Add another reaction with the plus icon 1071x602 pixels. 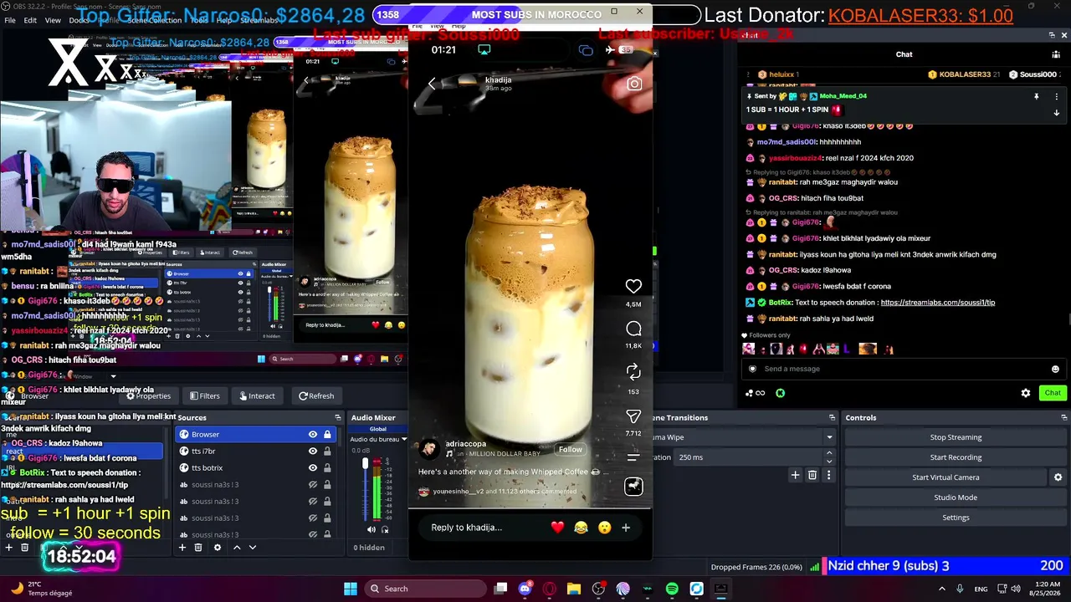[626, 528]
